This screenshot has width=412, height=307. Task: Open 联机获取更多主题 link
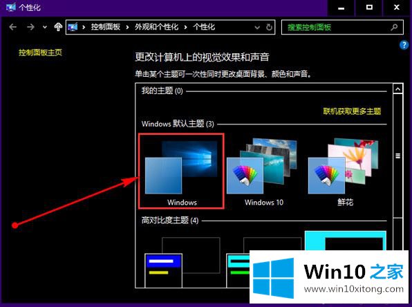pos(352,111)
